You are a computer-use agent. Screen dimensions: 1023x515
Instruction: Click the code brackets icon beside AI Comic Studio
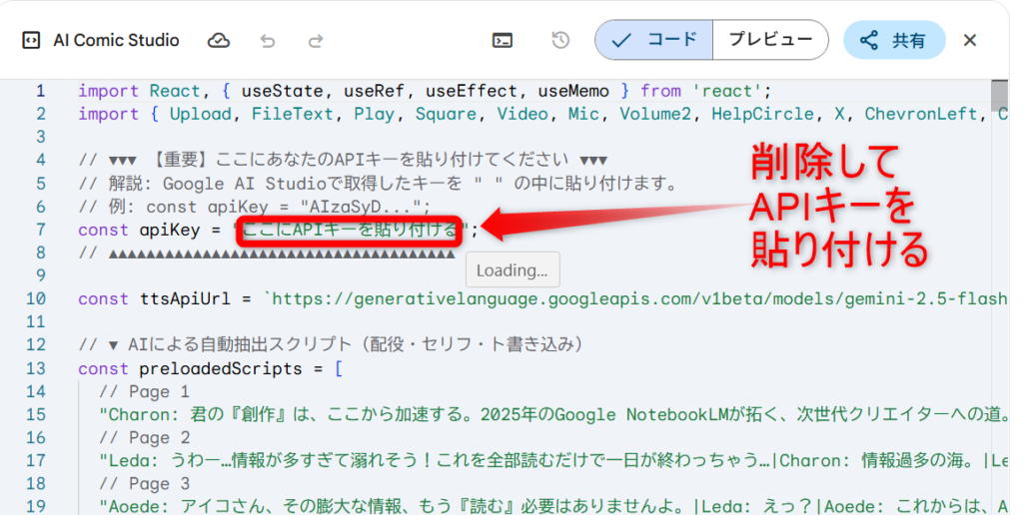pos(31,41)
